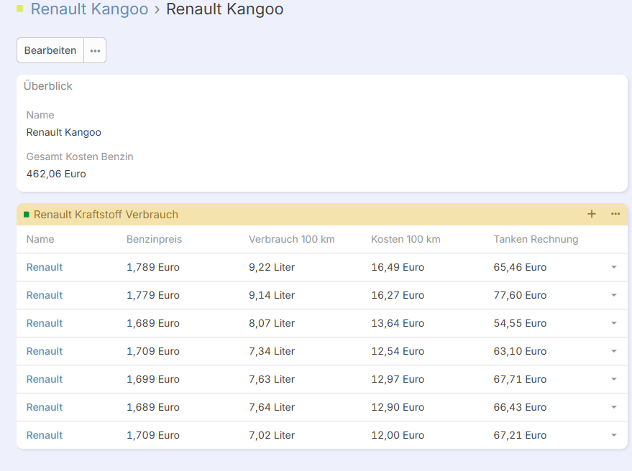Open the Renault Kraftstoff Verbrauch panel options menu
Viewport: 632px width, 471px height.
[x=615, y=214]
